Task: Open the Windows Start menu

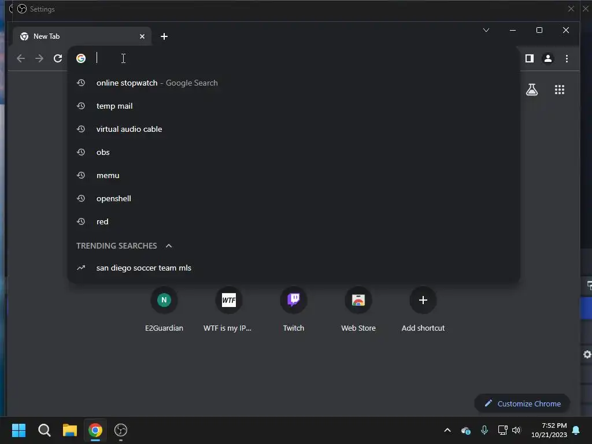Action: [x=18, y=430]
